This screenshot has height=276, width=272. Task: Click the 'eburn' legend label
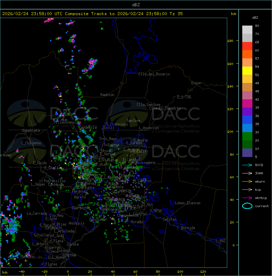[x=260, y=182]
